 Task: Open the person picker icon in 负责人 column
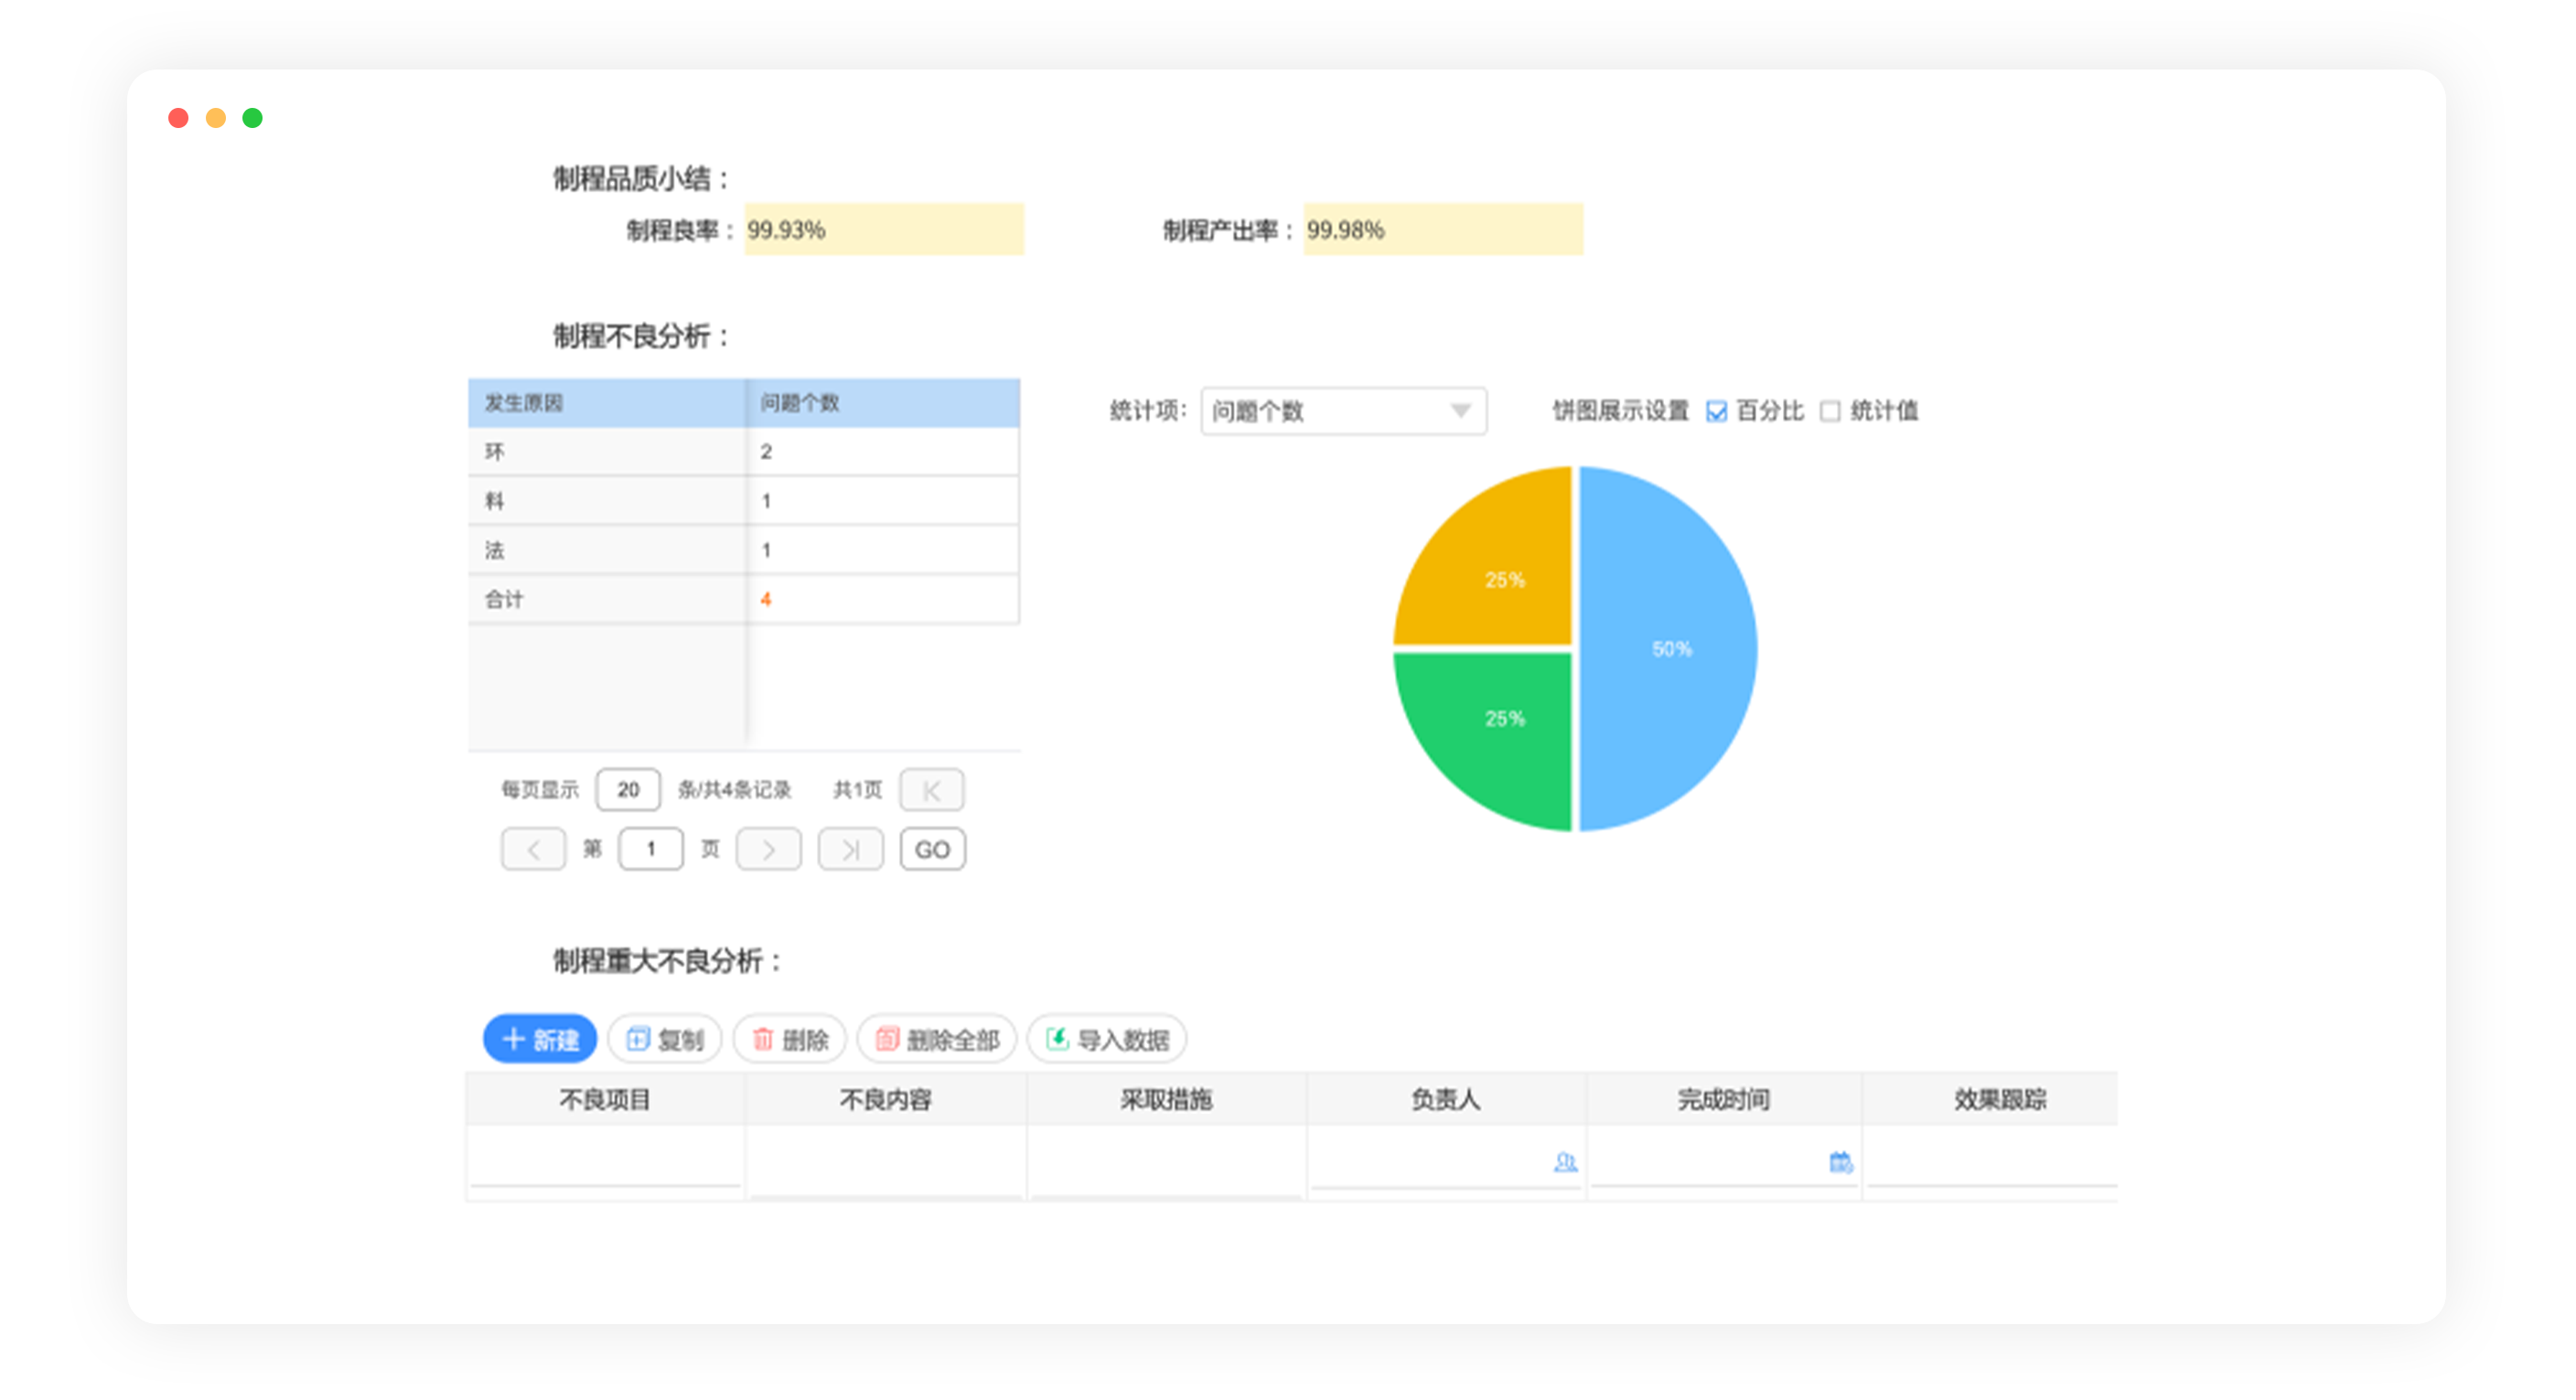point(1565,1162)
